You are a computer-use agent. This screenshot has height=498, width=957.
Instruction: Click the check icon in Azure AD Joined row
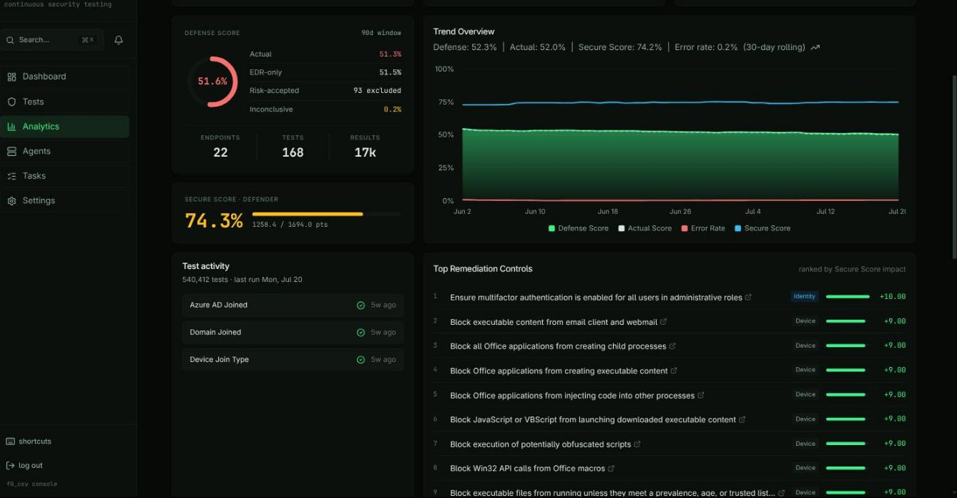tap(361, 306)
